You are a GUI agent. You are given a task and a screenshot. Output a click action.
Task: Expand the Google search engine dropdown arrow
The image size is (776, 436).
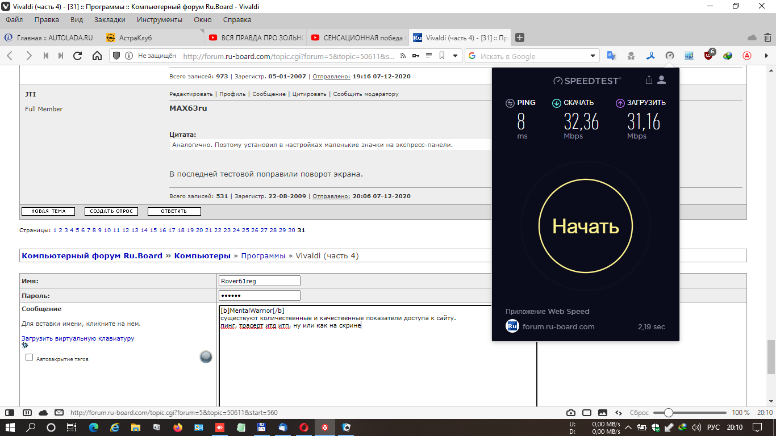pyautogui.click(x=593, y=56)
